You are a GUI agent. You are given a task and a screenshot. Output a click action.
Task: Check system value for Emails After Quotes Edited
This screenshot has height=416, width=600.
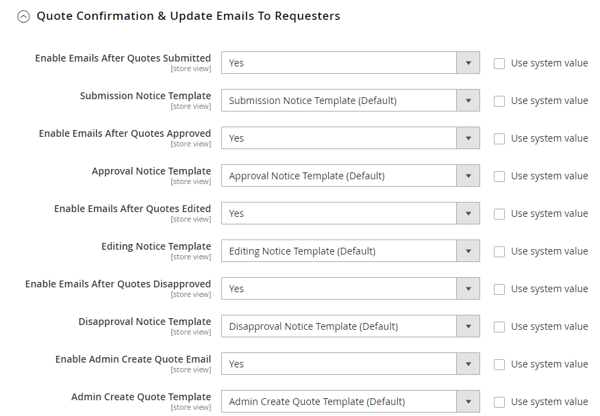[x=499, y=214]
